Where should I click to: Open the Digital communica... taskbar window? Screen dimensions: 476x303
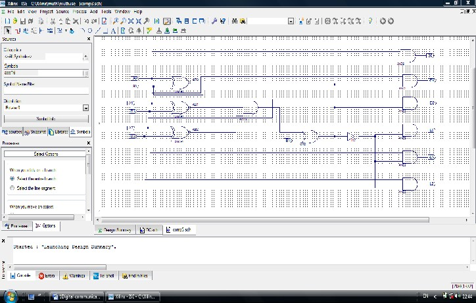[x=77, y=296]
